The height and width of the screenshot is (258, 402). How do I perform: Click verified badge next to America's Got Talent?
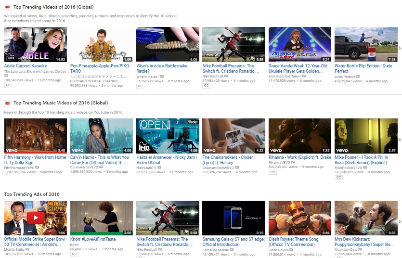[304, 76]
